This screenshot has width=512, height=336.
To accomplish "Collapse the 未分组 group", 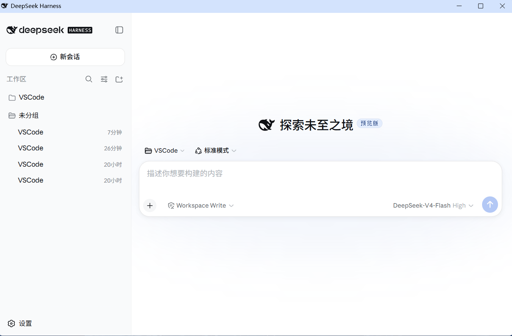I will pos(65,116).
